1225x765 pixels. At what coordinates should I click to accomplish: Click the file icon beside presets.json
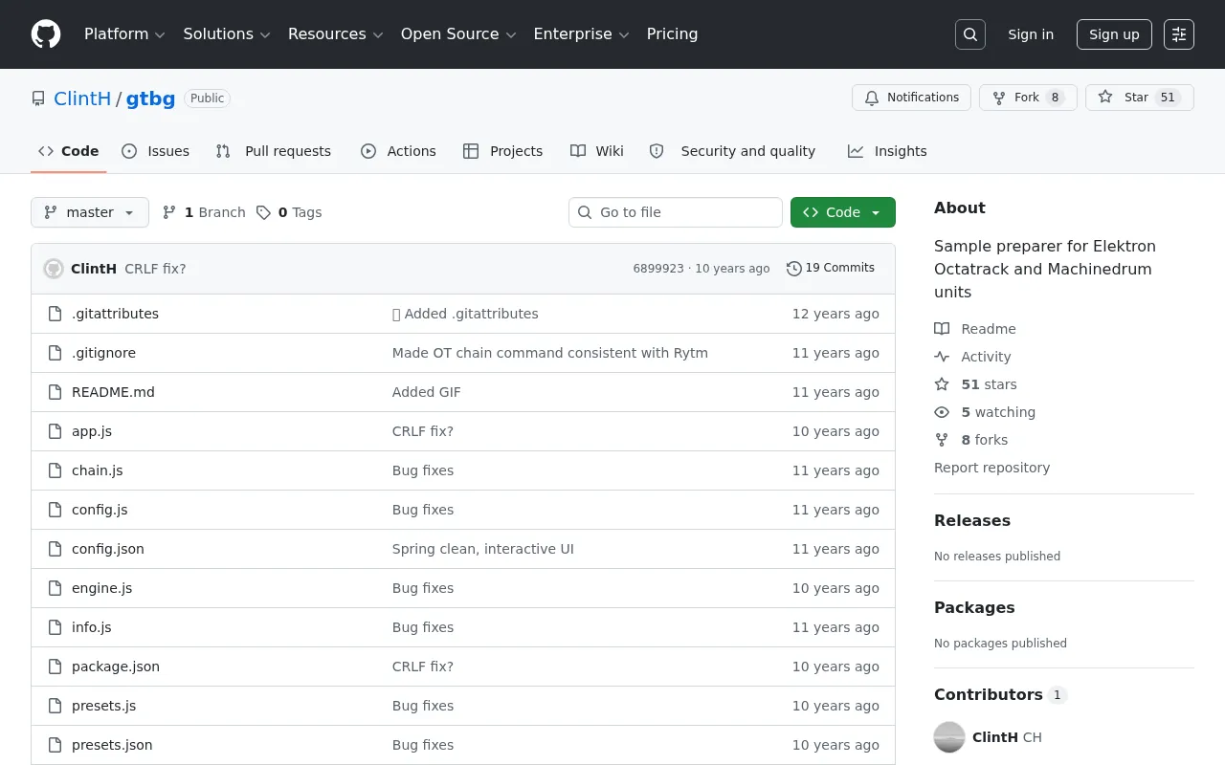coord(56,745)
